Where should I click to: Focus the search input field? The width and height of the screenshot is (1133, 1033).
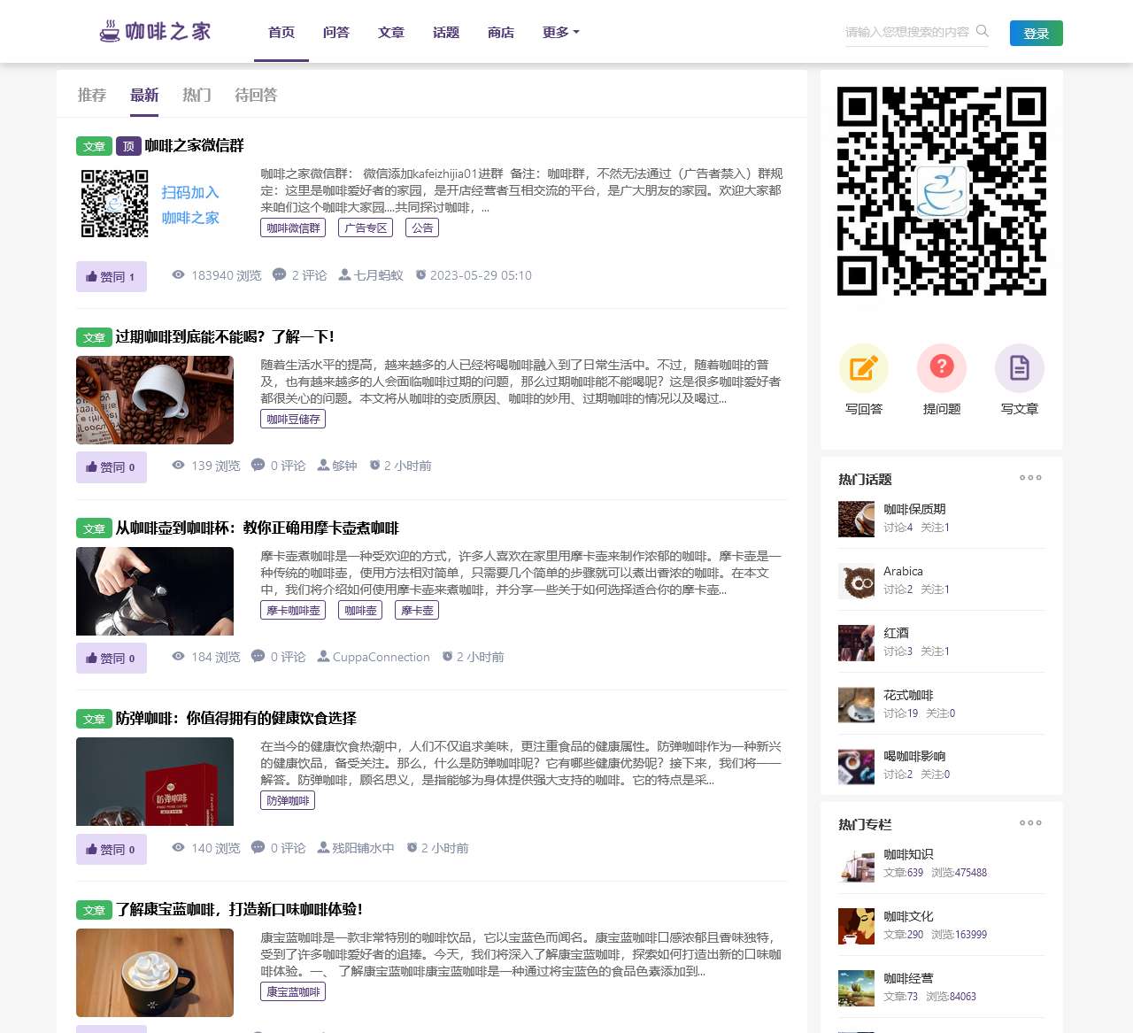coord(907,32)
